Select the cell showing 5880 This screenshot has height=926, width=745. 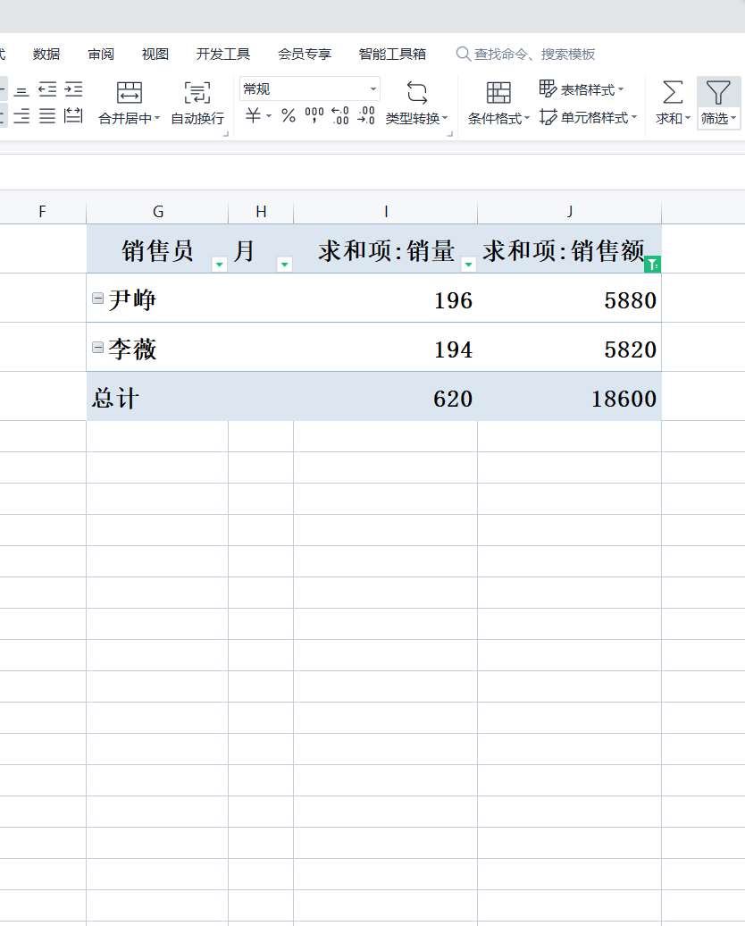click(570, 299)
